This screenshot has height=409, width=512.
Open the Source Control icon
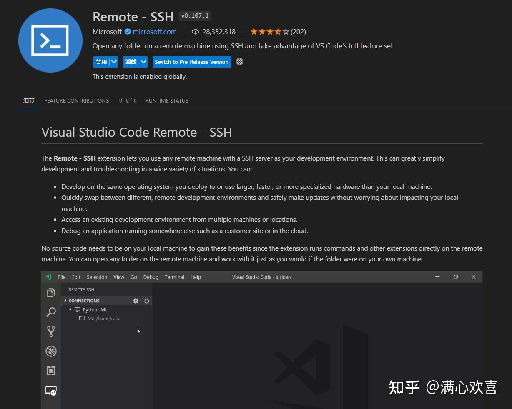[x=51, y=331]
